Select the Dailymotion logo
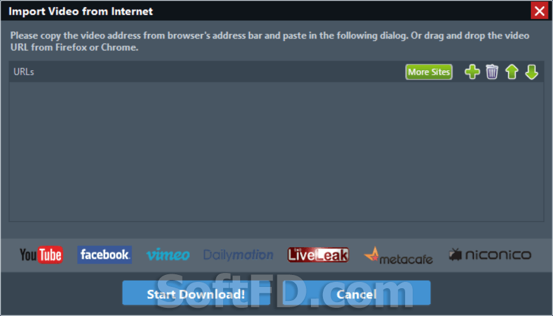553x316 pixels. pyautogui.click(x=238, y=255)
